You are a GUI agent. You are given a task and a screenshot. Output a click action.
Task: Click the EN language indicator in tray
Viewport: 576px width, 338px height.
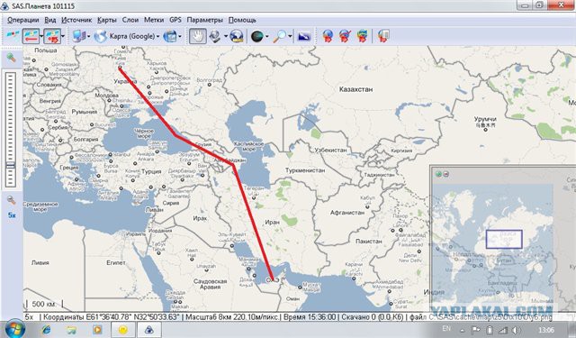pyautogui.click(x=446, y=328)
